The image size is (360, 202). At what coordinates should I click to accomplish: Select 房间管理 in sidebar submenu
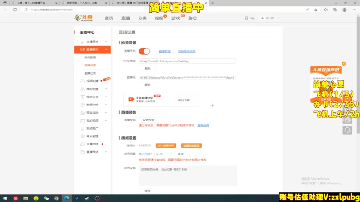tap(90, 57)
